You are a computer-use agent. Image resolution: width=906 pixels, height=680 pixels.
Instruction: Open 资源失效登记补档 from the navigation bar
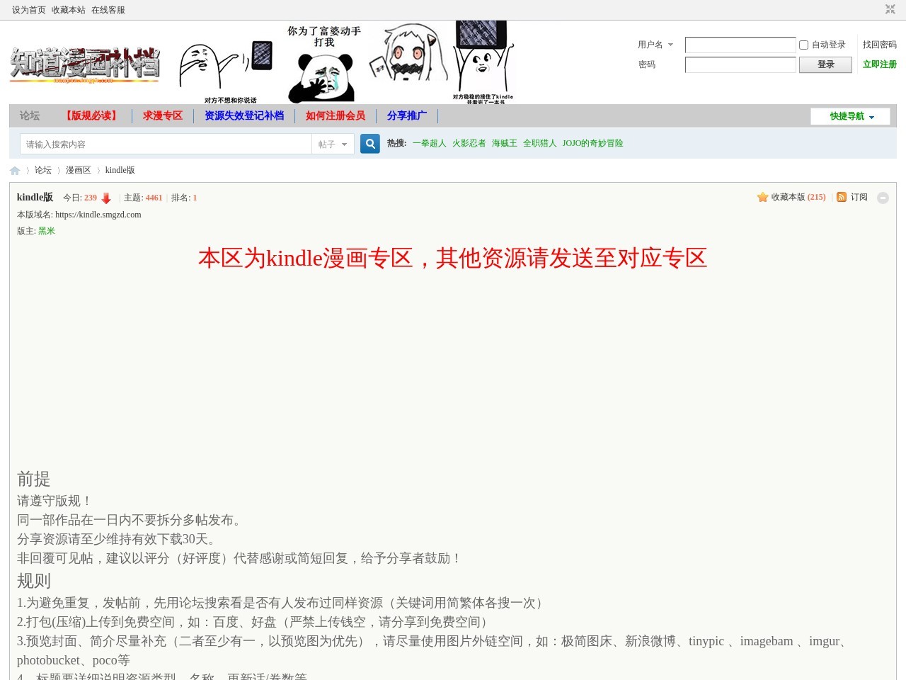click(244, 116)
